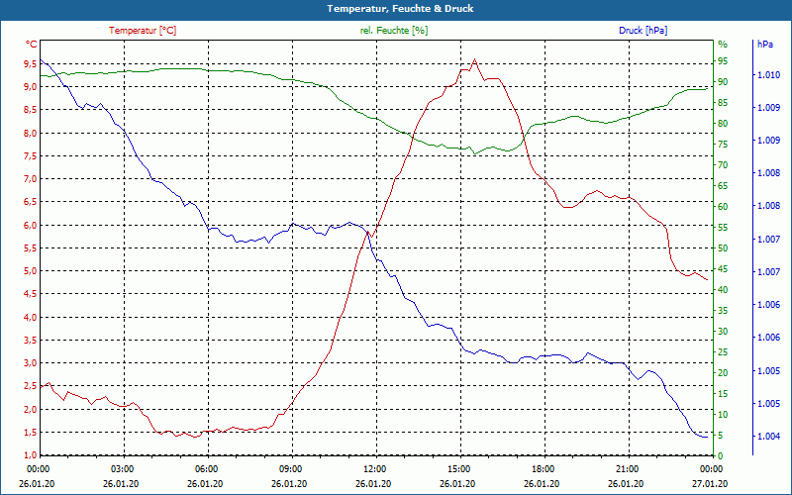Screen dimensions: 792x495
Task: Select the "09:00" time axis label
Action: pos(289,469)
